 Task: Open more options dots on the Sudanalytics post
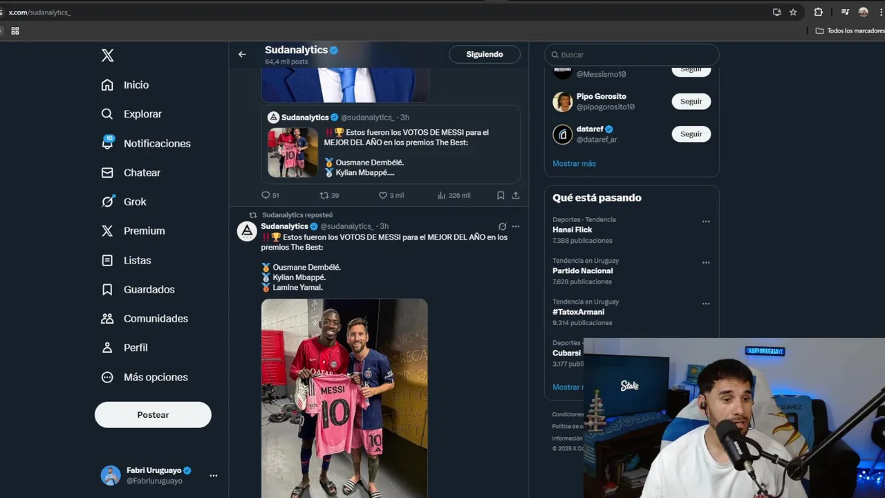[x=516, y=226]
